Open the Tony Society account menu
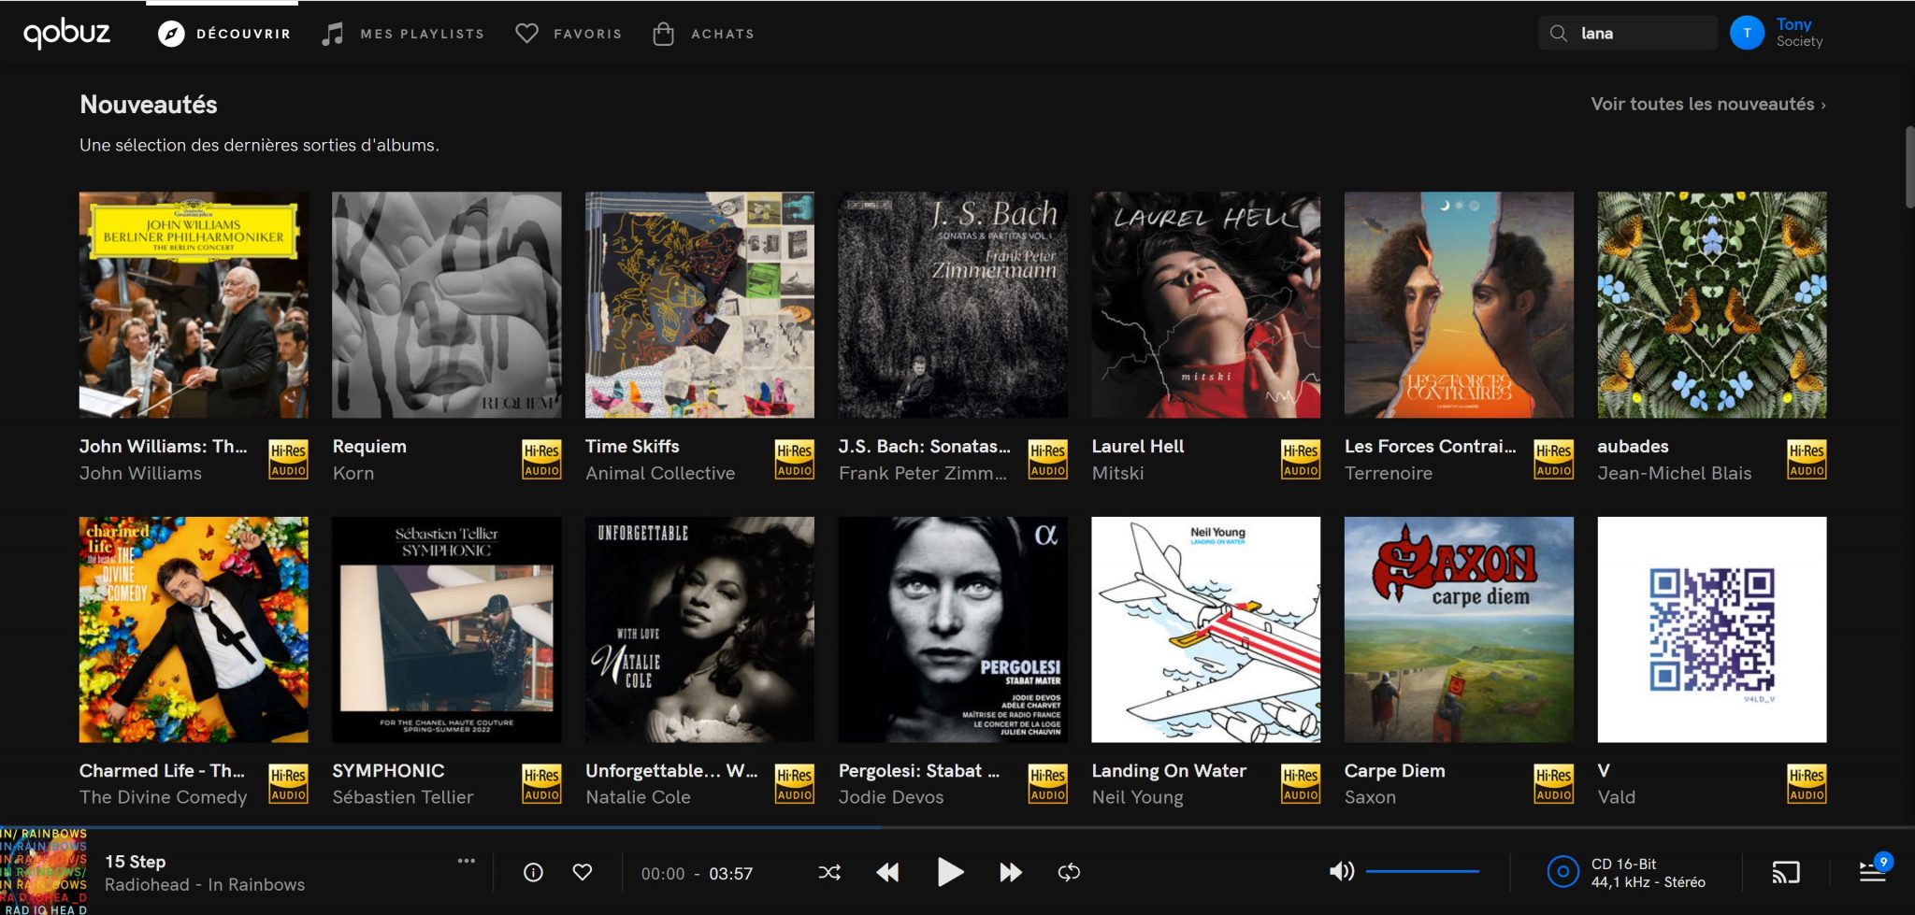The image size is (1915, 915). 1799,33
